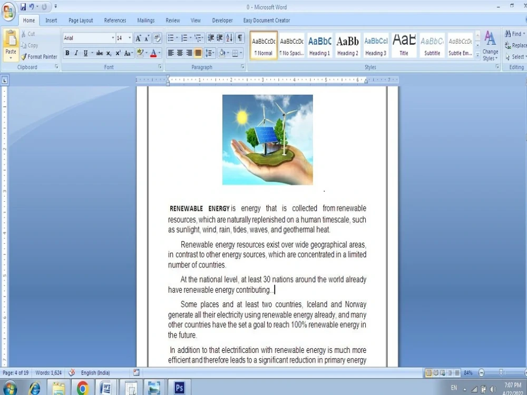Open the Insert tab
The width and height of the screenshot is (527, 395).
pos(51,21)
